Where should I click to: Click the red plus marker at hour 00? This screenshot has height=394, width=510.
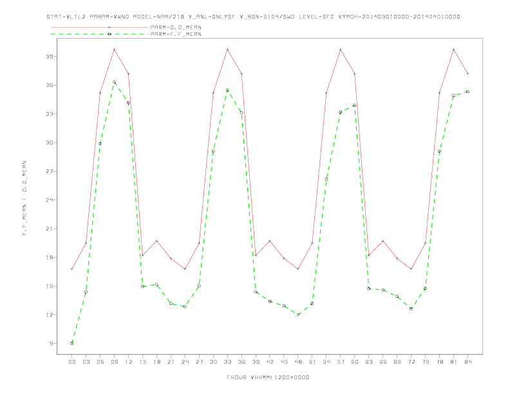(x=72, y=269)
